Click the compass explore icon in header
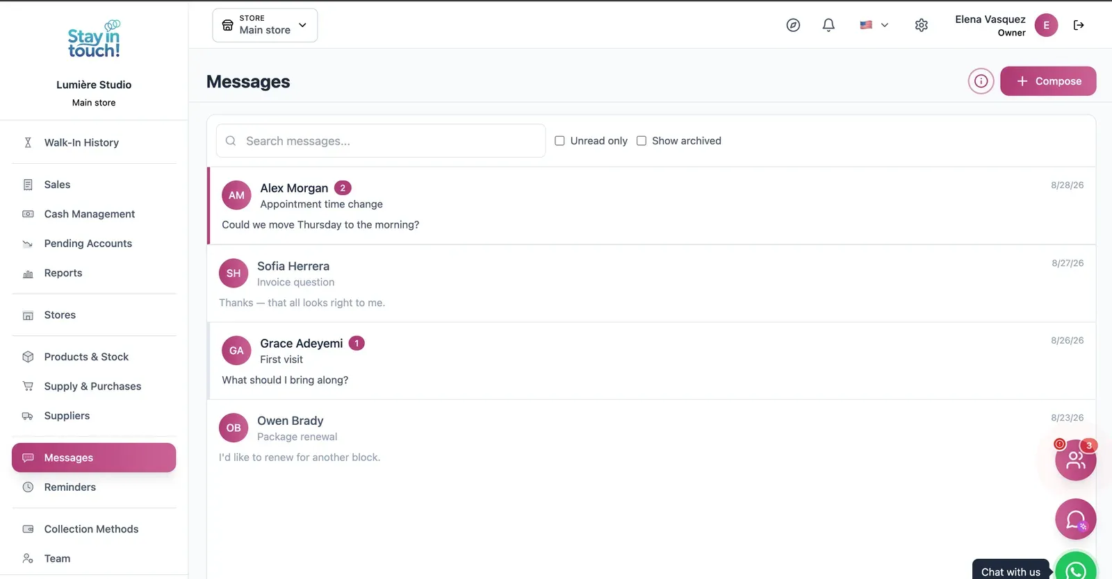The width and height of the screenshot is (1112, 579). coord(793,25)
